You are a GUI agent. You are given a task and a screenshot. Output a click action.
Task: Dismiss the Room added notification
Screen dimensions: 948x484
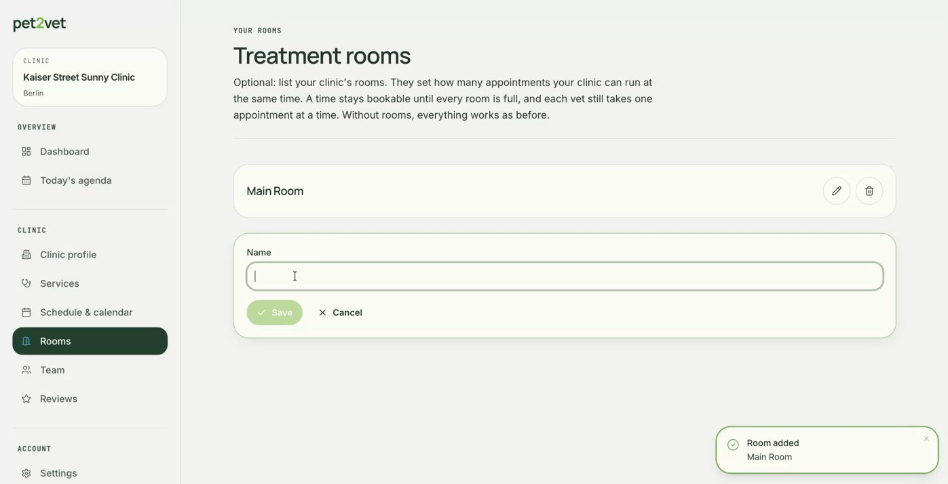[x=926, y=439]
